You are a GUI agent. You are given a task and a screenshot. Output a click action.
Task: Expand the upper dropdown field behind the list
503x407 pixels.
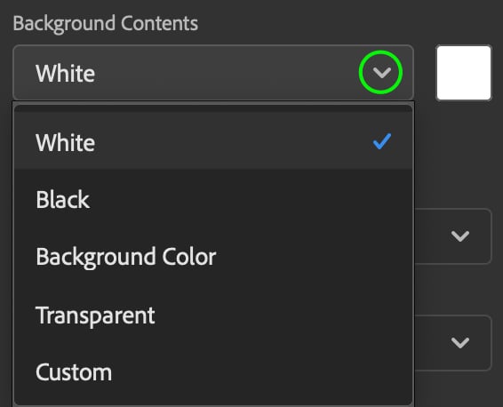click(453, 236)
